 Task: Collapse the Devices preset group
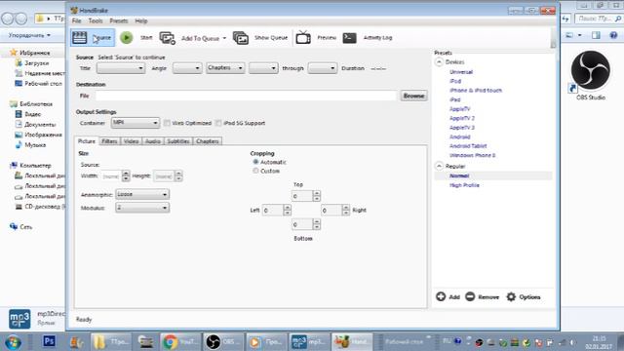439,62
